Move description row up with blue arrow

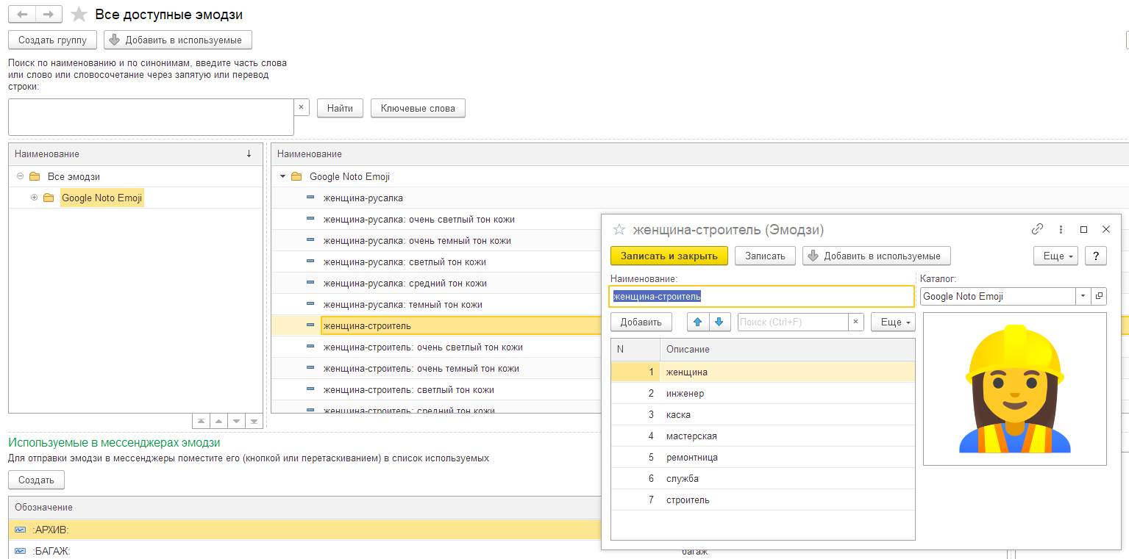click(698, 322)
